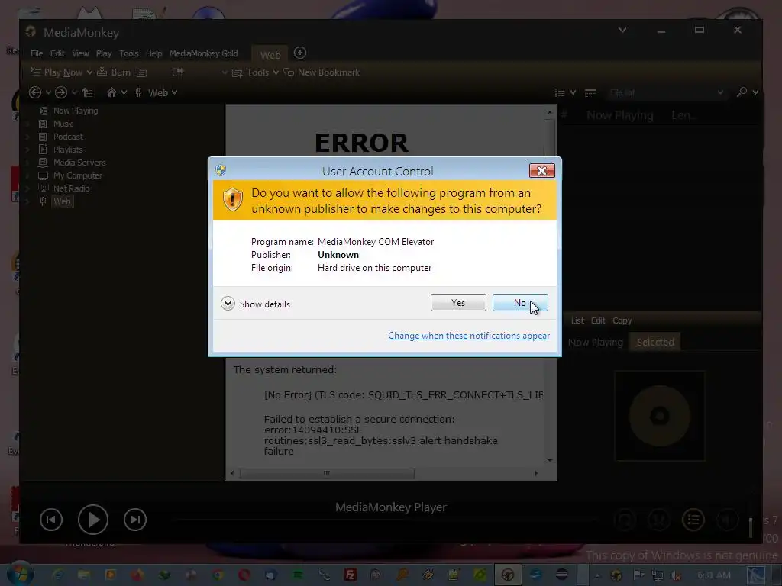Open the Help menu in MediaMonkey

pos(153,53)
